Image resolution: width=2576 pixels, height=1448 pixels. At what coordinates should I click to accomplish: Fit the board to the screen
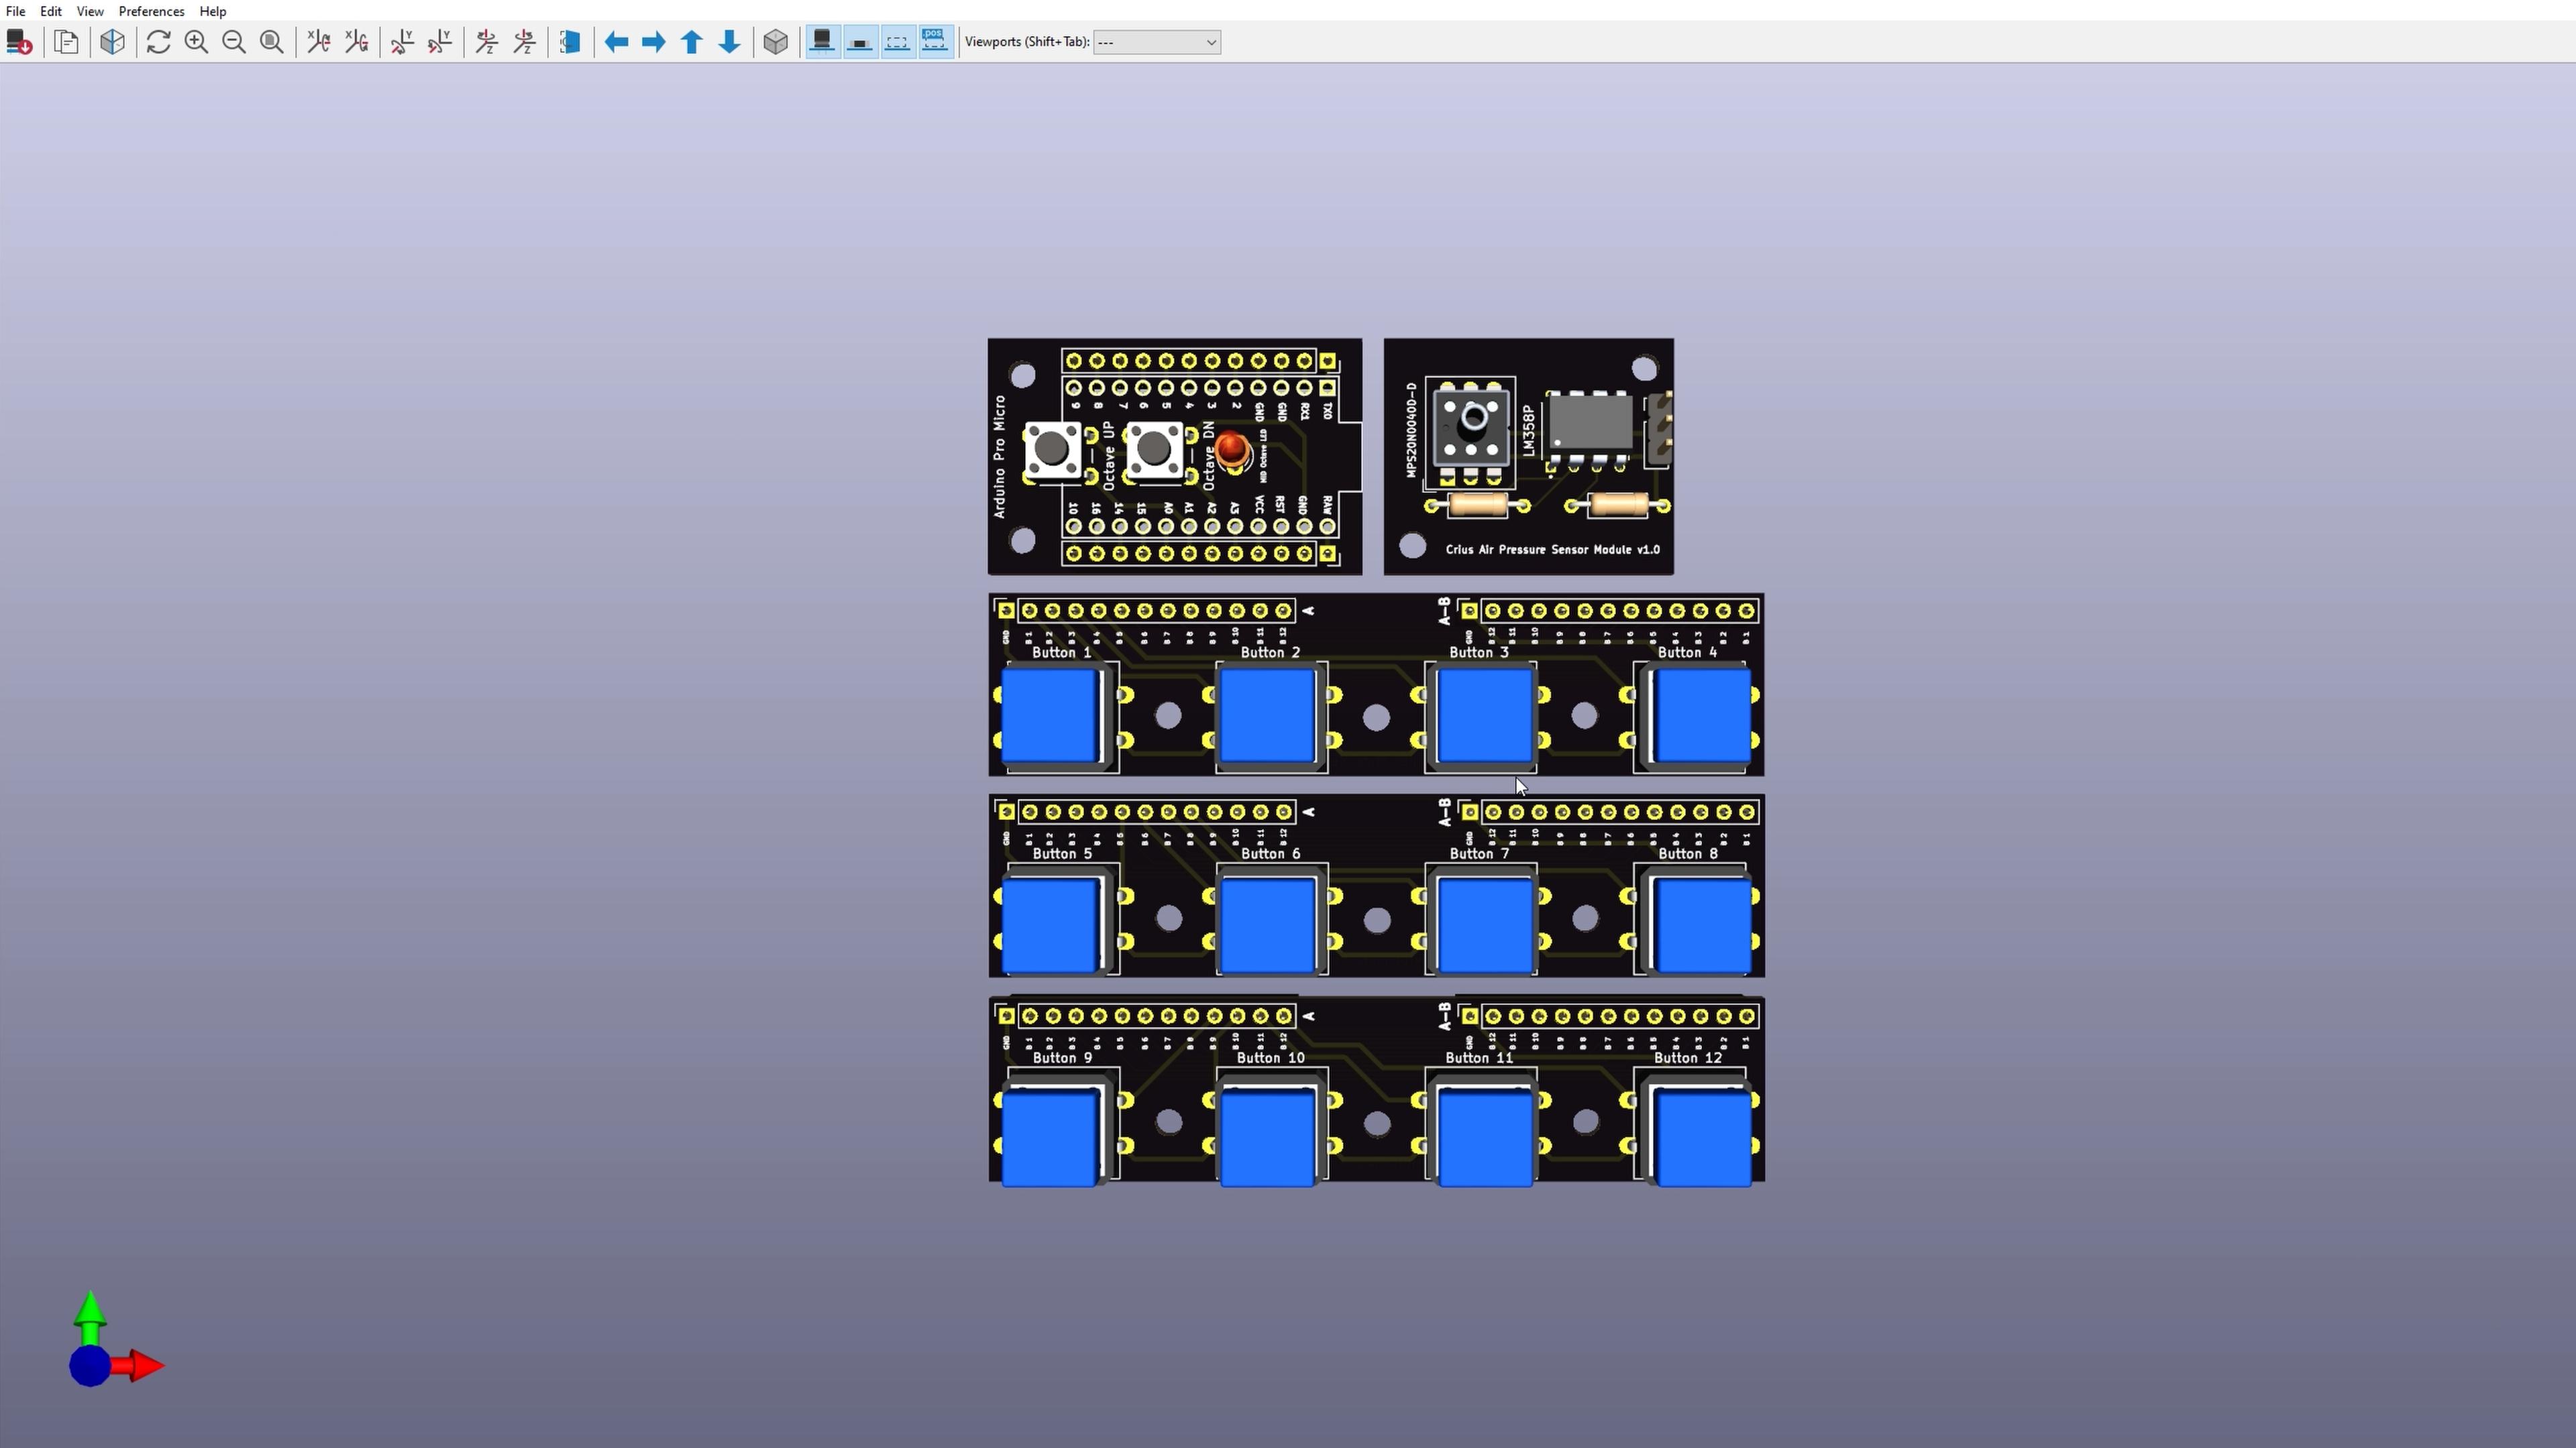tap(272, 42)
